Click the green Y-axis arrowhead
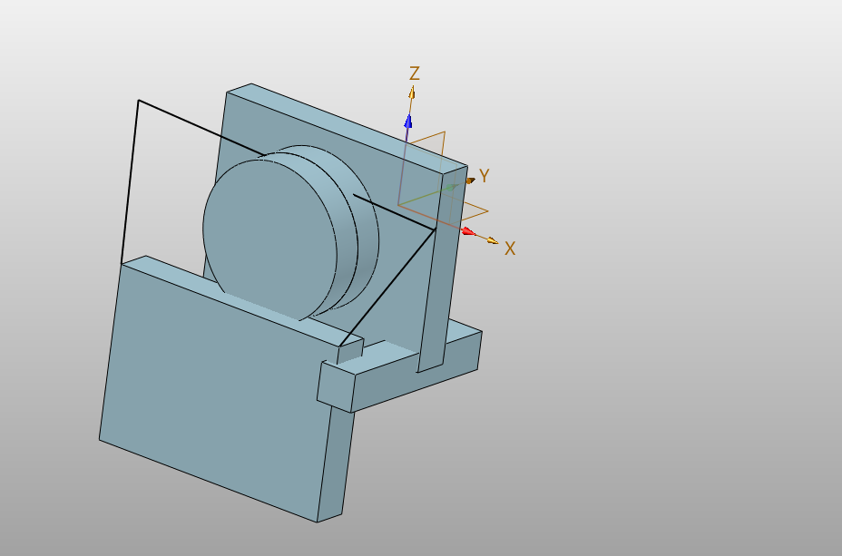Viewport: 842px width, 556px height. (452, 188)
